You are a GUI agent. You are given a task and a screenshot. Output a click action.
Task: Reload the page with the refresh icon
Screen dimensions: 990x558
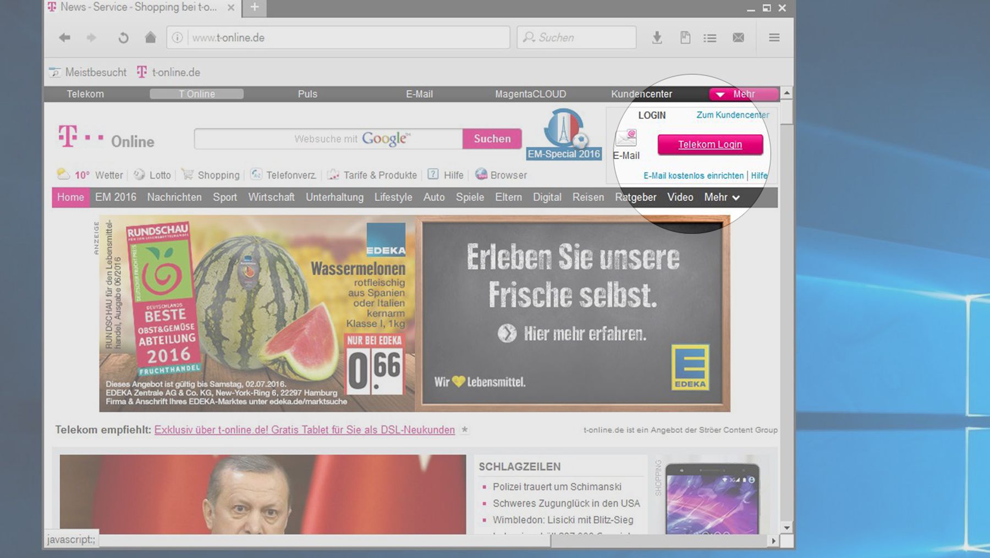[123, 37]
